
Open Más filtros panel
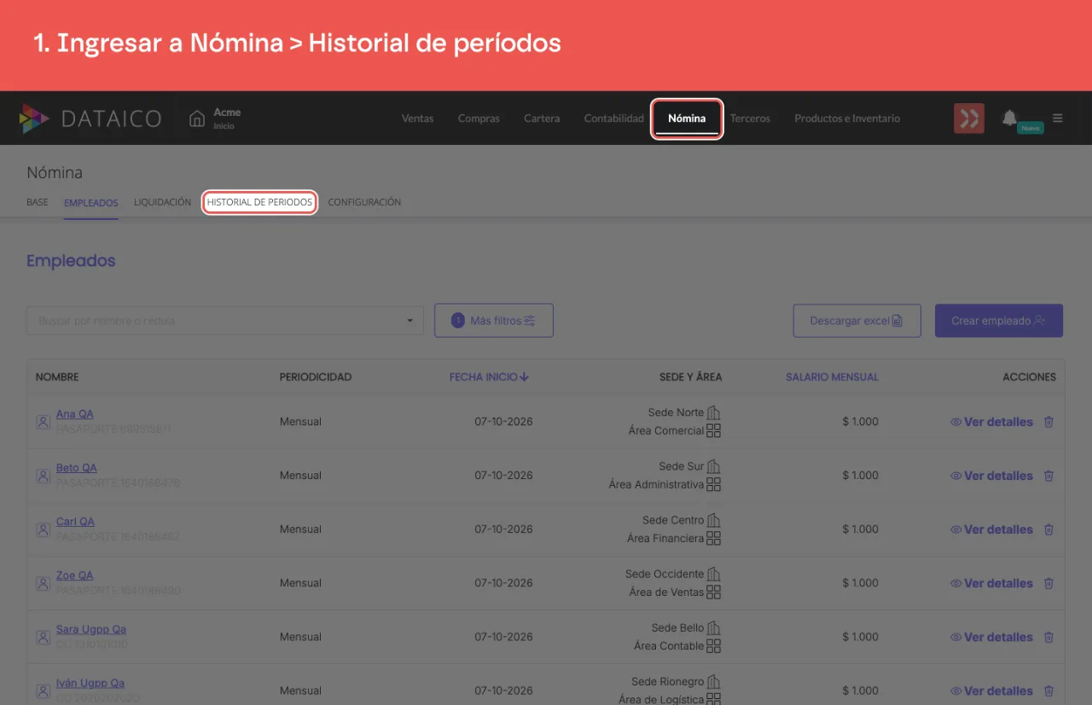coord(494,321)
